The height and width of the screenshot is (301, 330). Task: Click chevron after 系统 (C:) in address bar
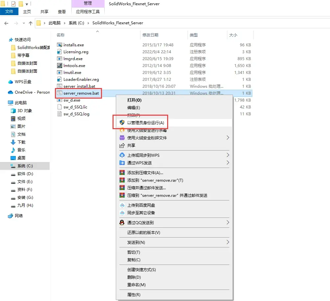pyautogui.click(x=88, y=23)
